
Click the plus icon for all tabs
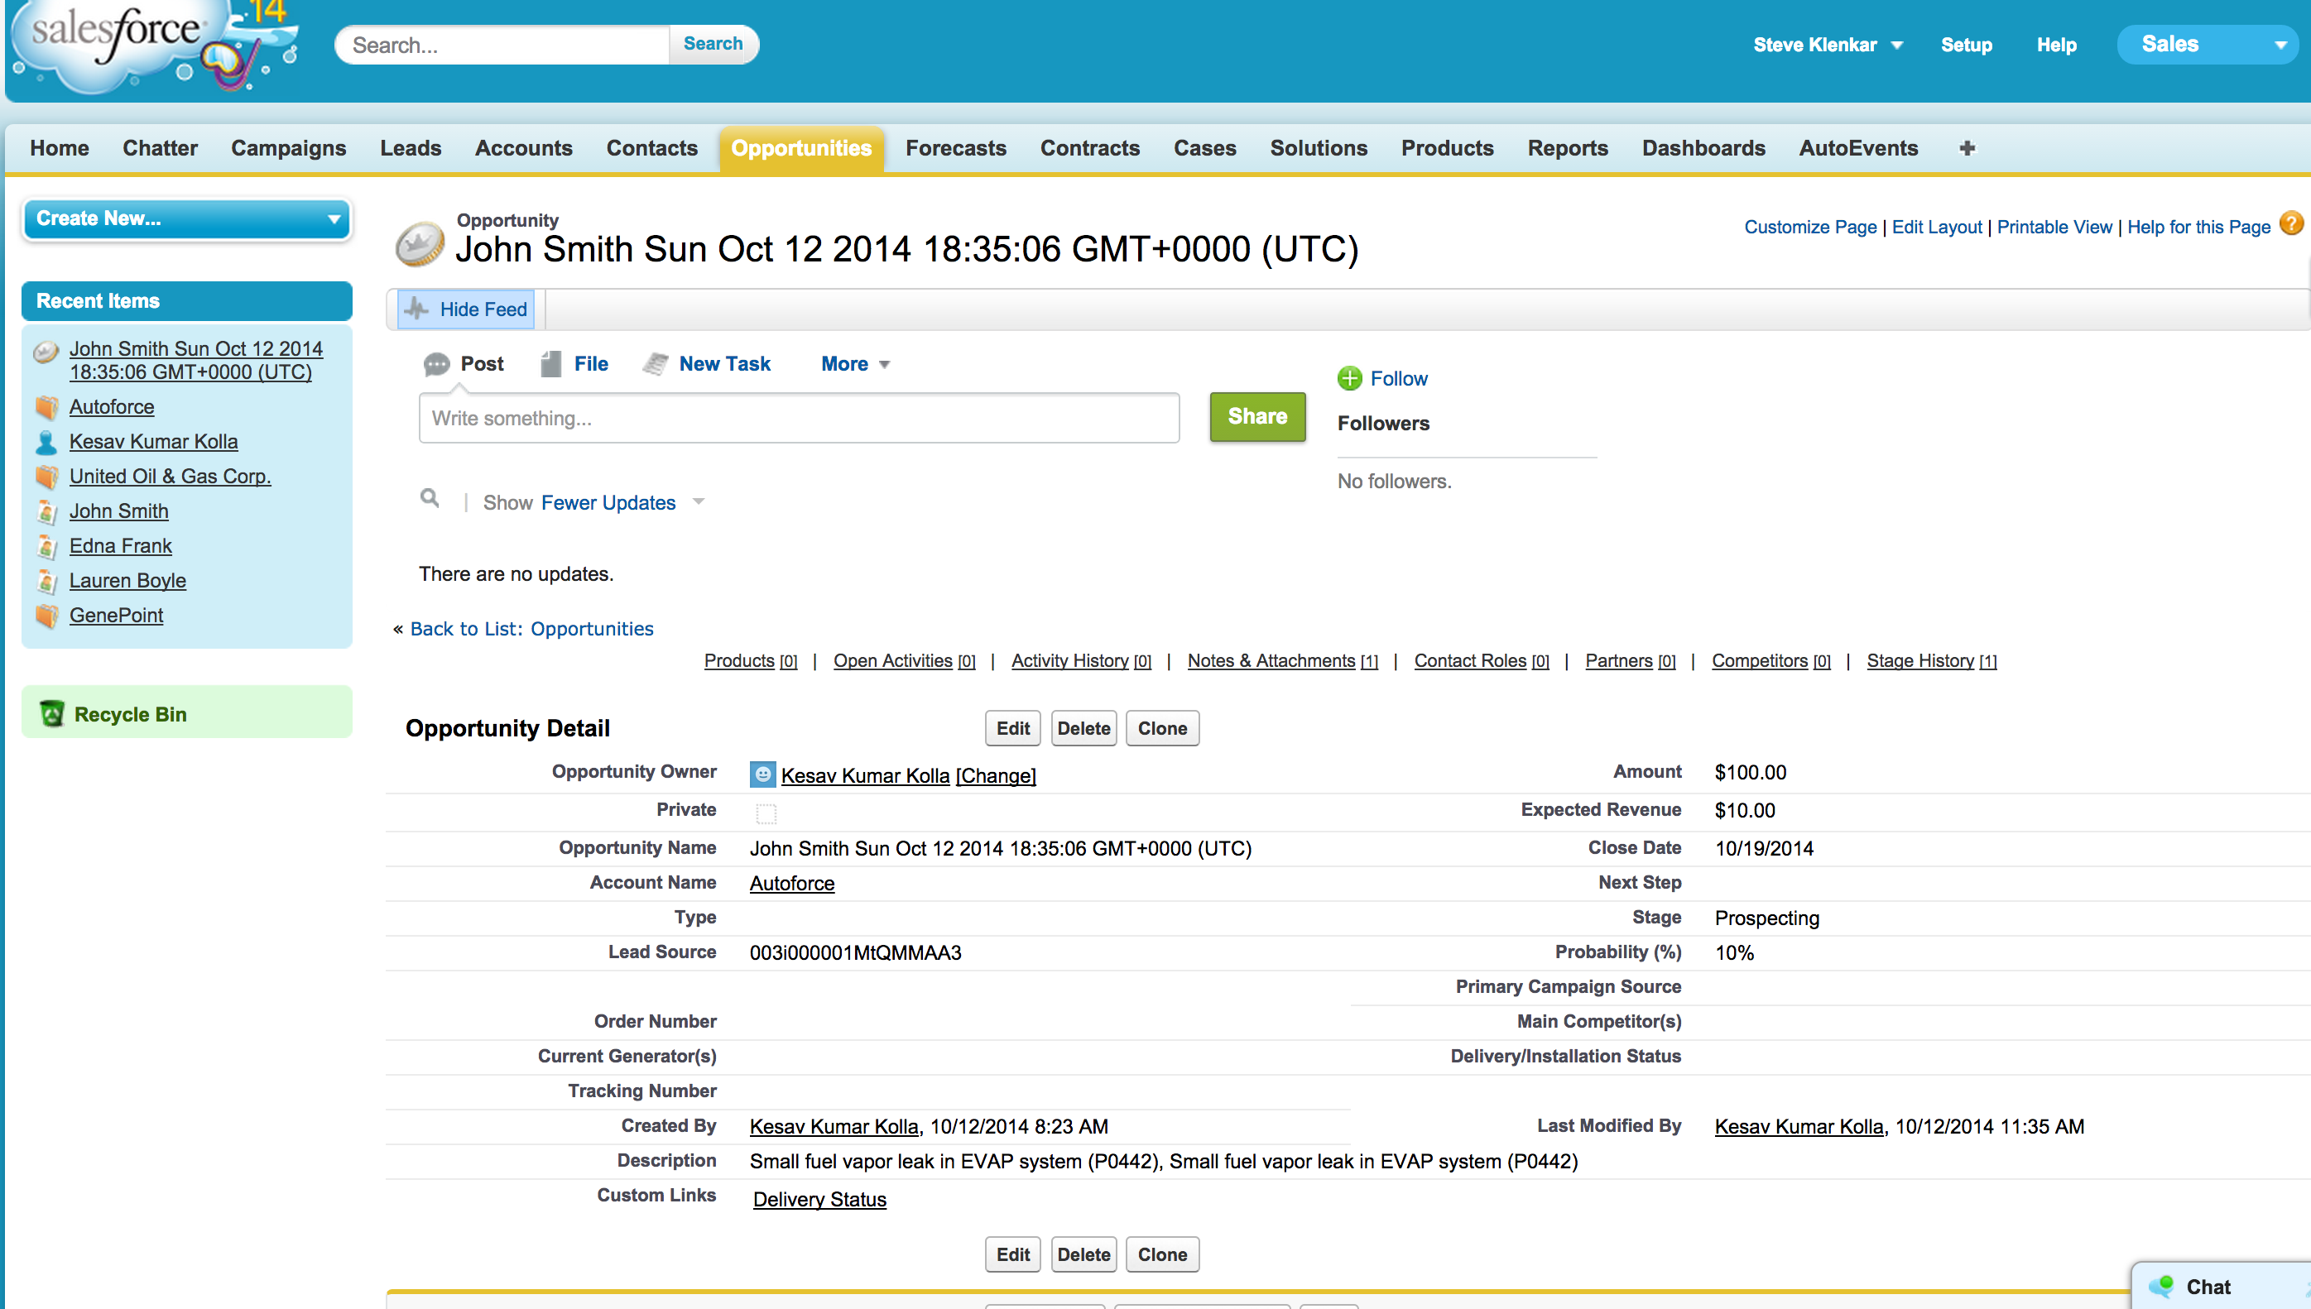(1967, 148)
